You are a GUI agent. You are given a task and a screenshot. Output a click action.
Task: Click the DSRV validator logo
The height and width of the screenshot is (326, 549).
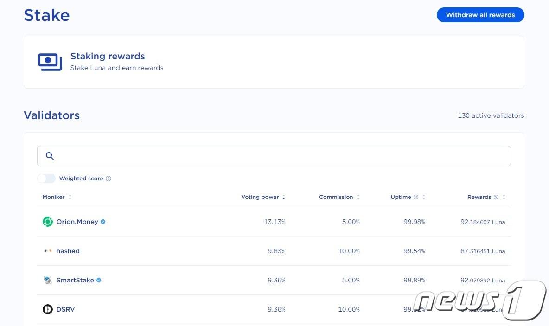click(x=48, y=309)
